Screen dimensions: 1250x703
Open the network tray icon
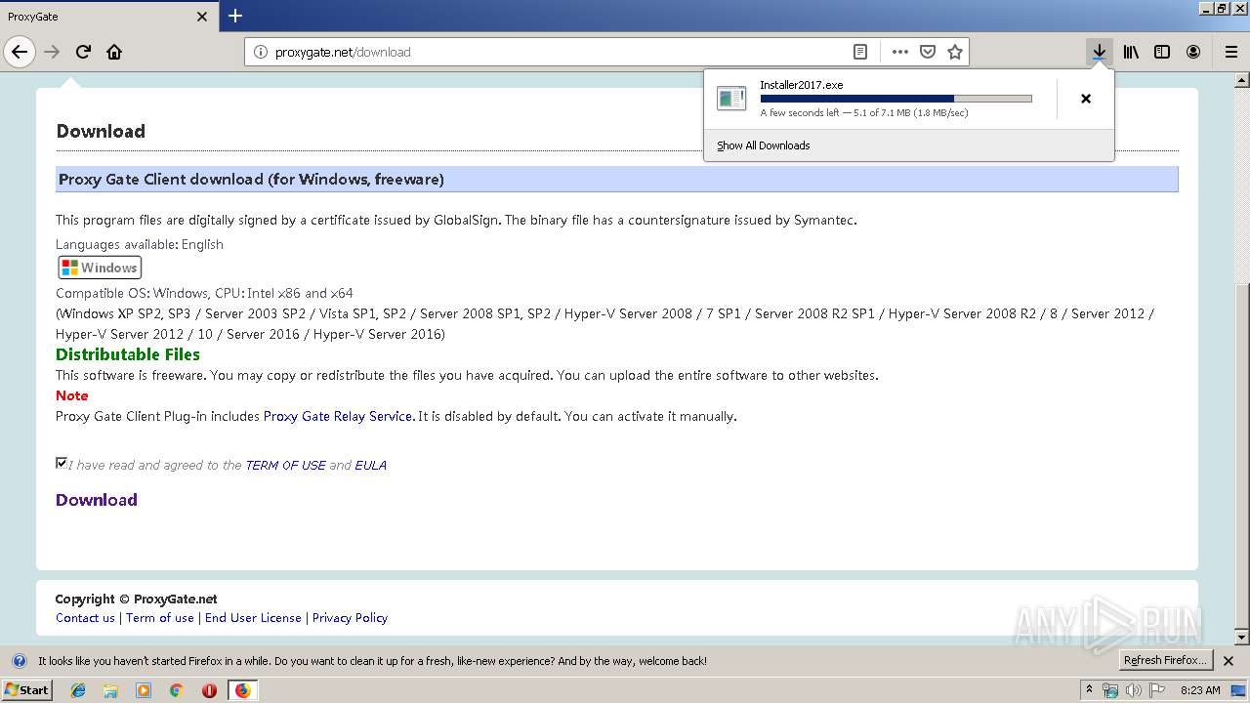[x=1110, y=690]
